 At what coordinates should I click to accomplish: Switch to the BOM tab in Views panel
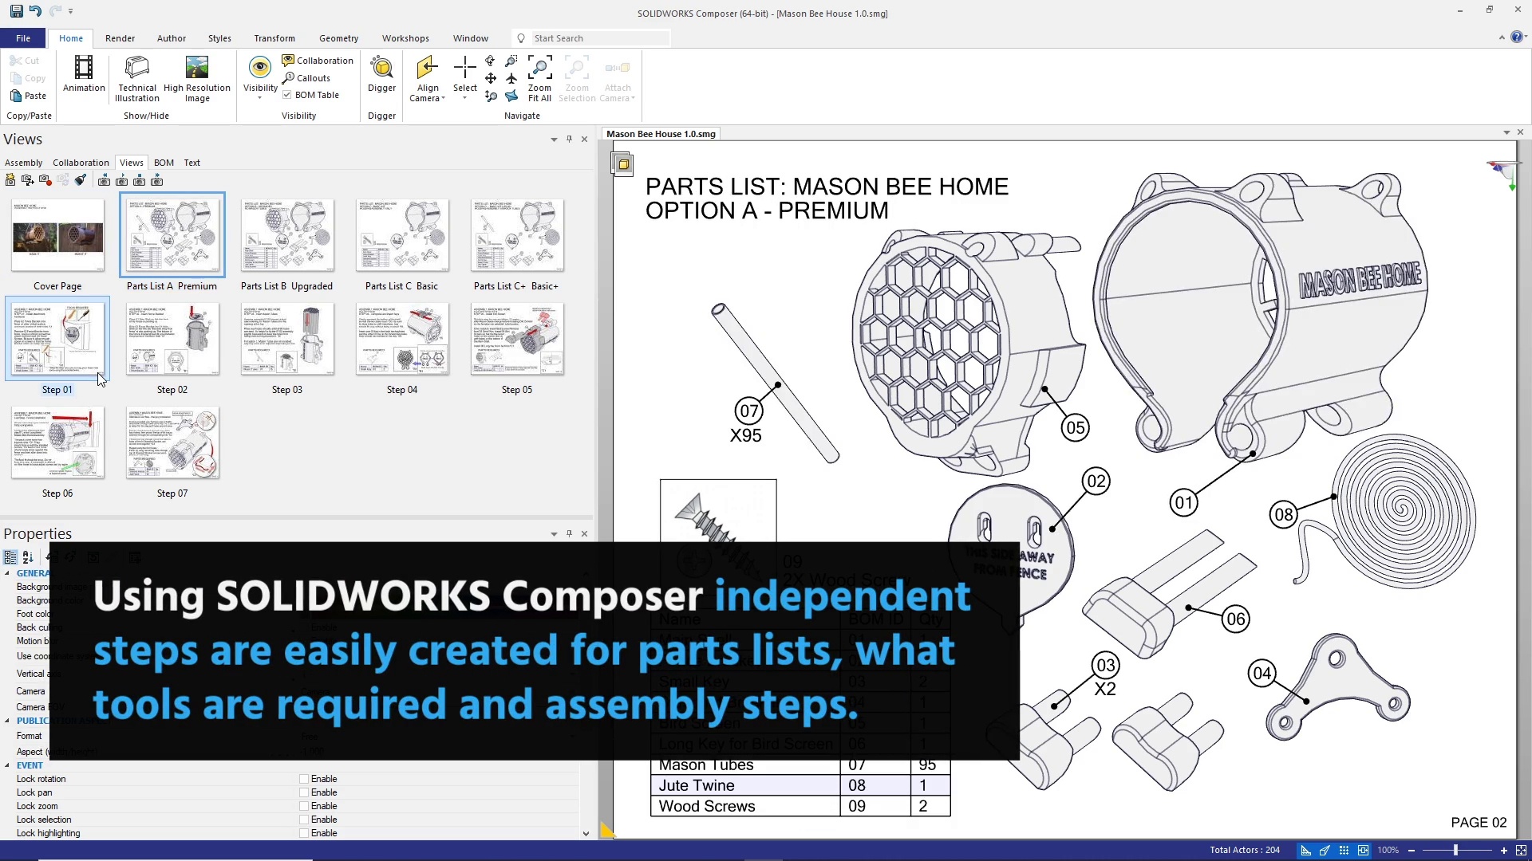pyautogui.click(x=164, y=163)
